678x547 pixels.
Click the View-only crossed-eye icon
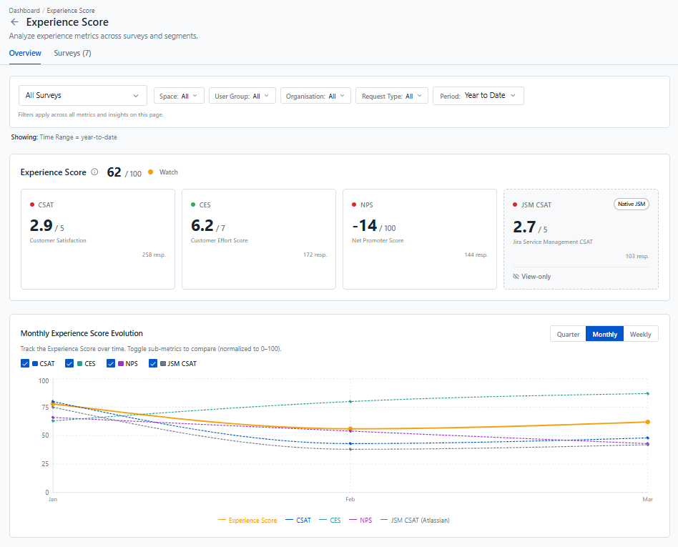coord(516,276)
